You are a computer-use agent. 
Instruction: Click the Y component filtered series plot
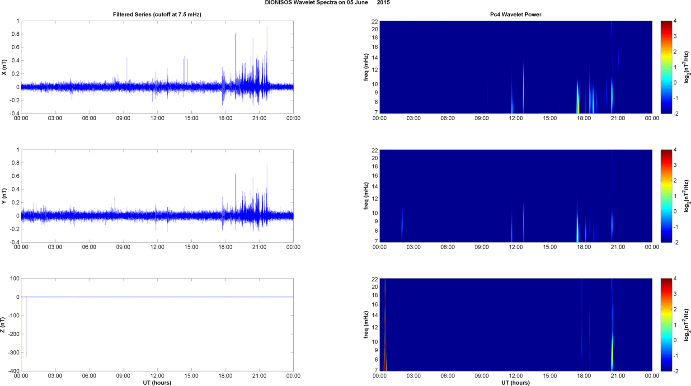157,196
